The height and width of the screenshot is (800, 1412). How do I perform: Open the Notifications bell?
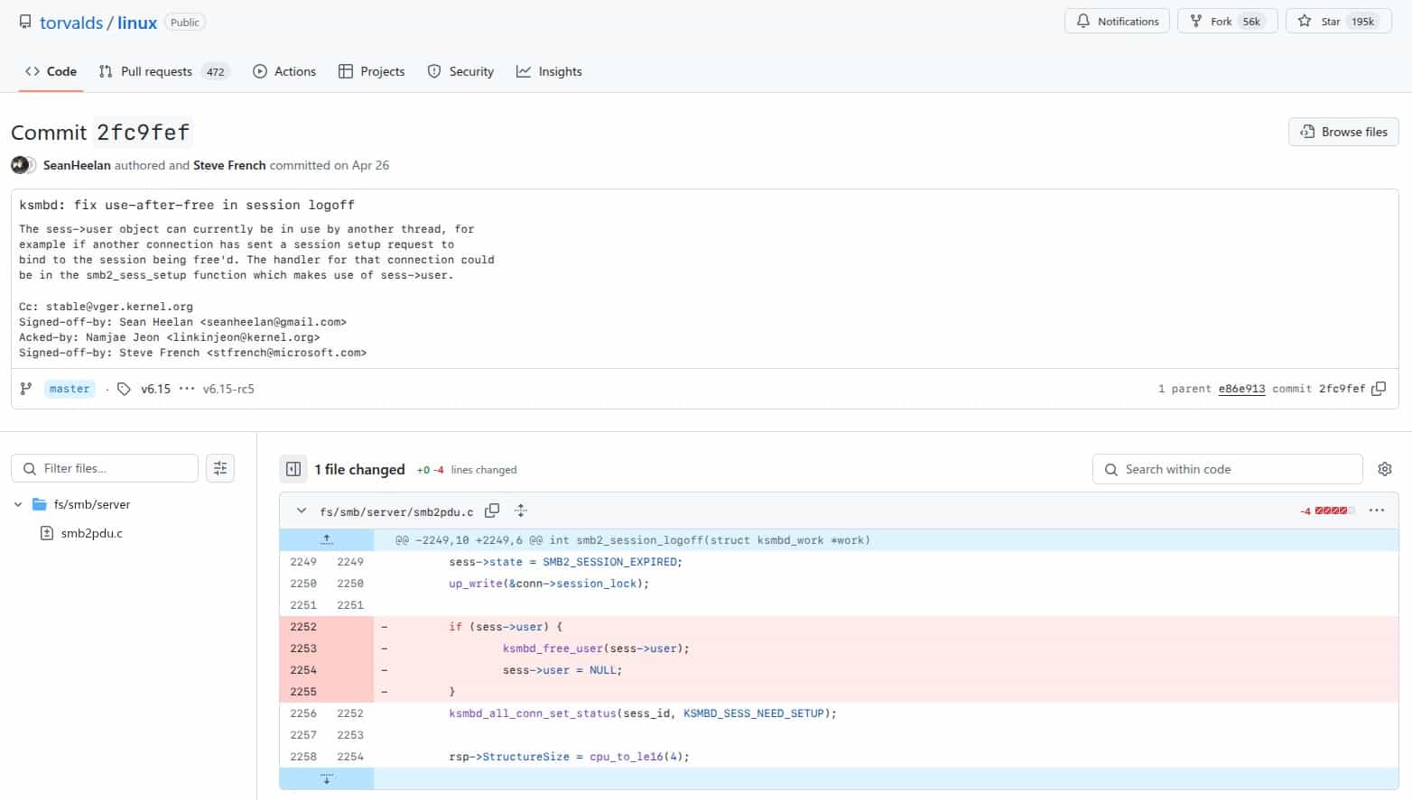coord(1117,21)
